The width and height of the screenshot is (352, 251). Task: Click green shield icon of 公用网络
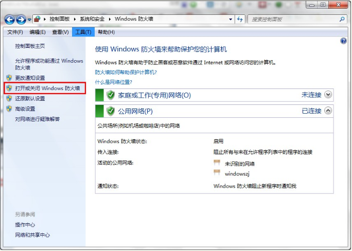pyautogui.click(x=111, y=111)
